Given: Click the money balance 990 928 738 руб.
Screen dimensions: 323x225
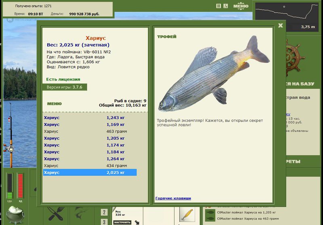Looking at the screenshot, I should point(84,14).
